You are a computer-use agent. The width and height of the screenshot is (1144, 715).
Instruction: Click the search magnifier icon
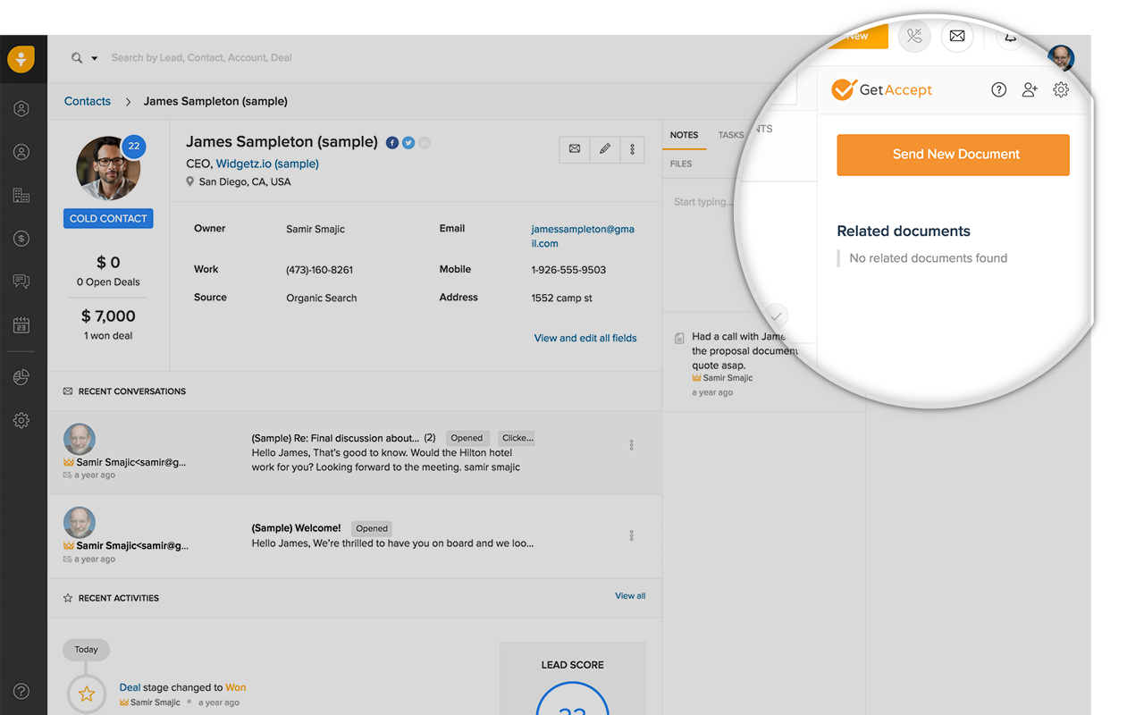[78, 58]
